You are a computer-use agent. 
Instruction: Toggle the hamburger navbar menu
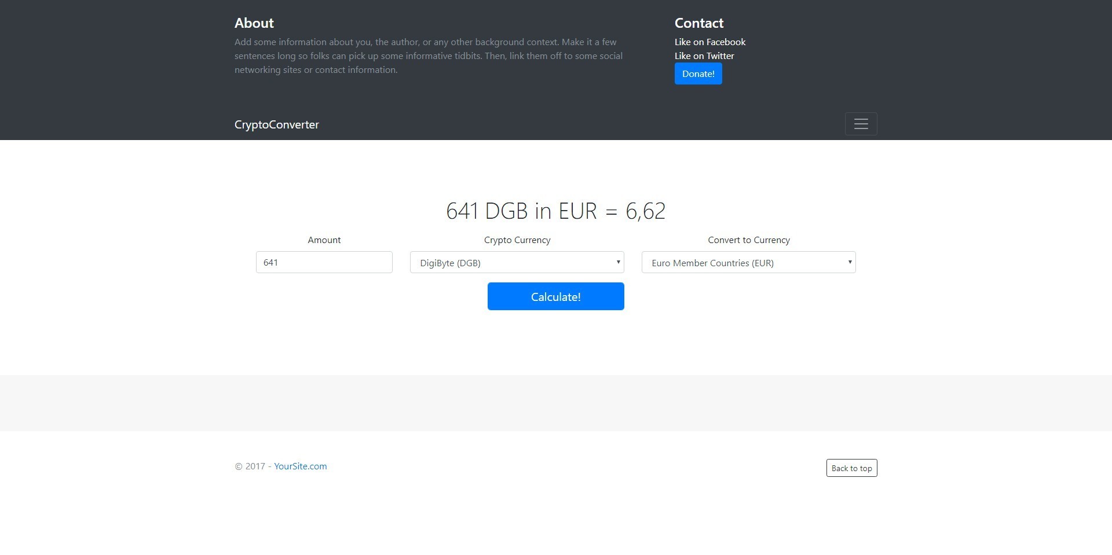861,124
